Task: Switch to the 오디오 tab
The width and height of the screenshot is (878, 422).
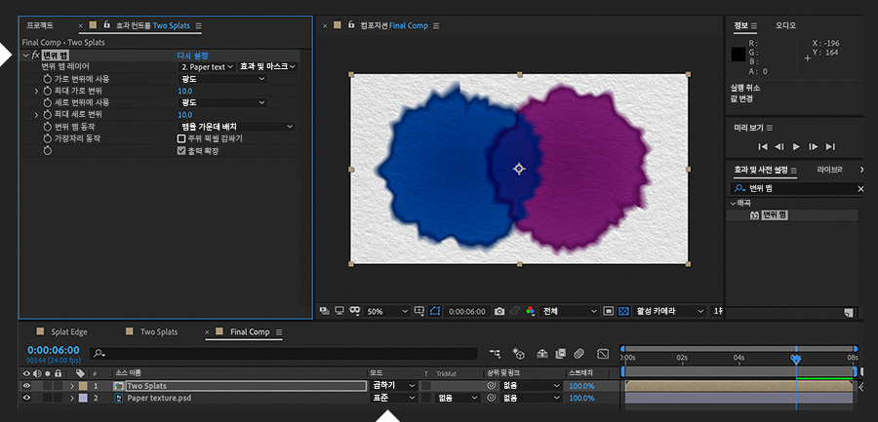Action: [785, 25]
